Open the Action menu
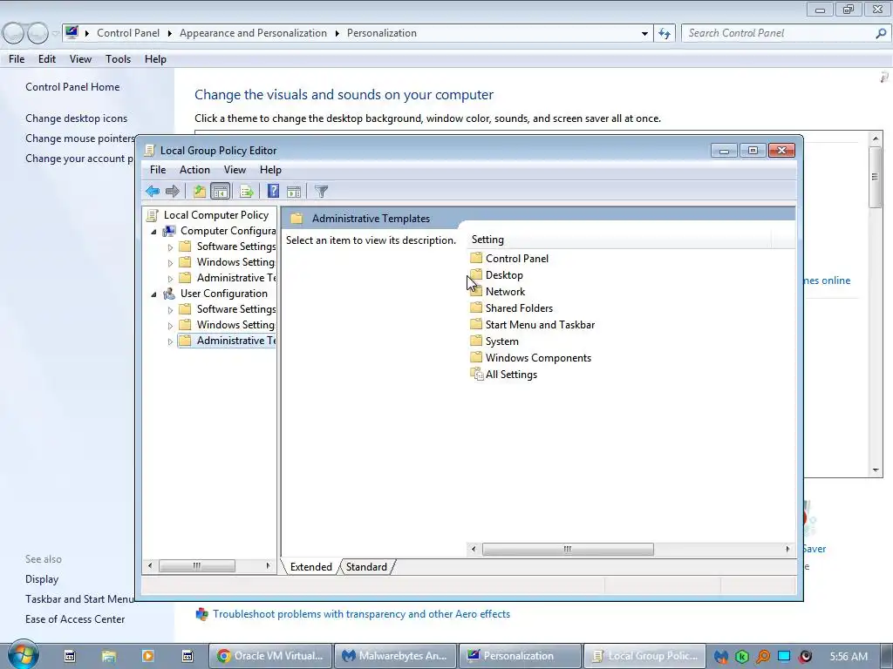The width and height of the screenshot is (893, 669). pyautogui.click(x=194, y=170)
